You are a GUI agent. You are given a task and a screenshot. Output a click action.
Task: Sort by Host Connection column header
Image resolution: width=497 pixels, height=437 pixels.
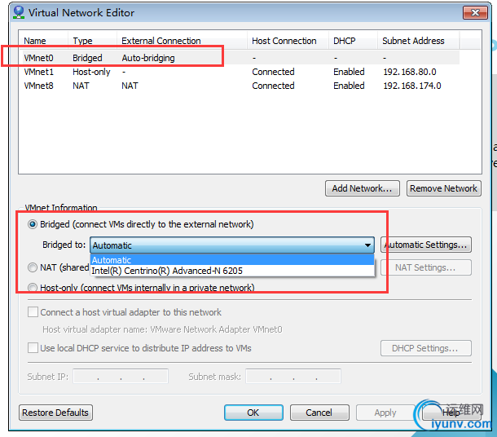click(288, 41)
